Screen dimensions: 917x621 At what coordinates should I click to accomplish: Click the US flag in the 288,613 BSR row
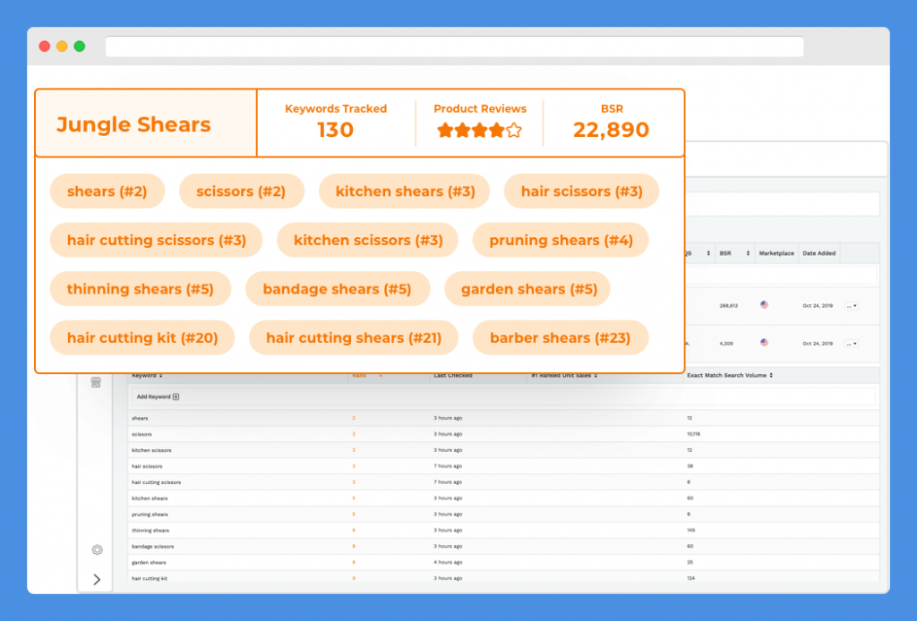[764, 305]
